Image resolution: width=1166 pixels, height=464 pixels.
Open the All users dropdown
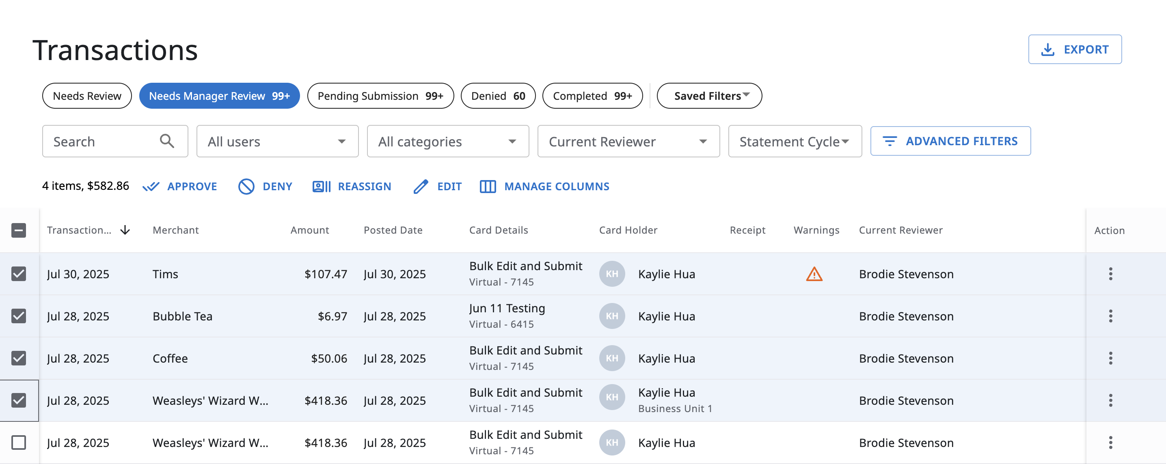pos(277,142)
